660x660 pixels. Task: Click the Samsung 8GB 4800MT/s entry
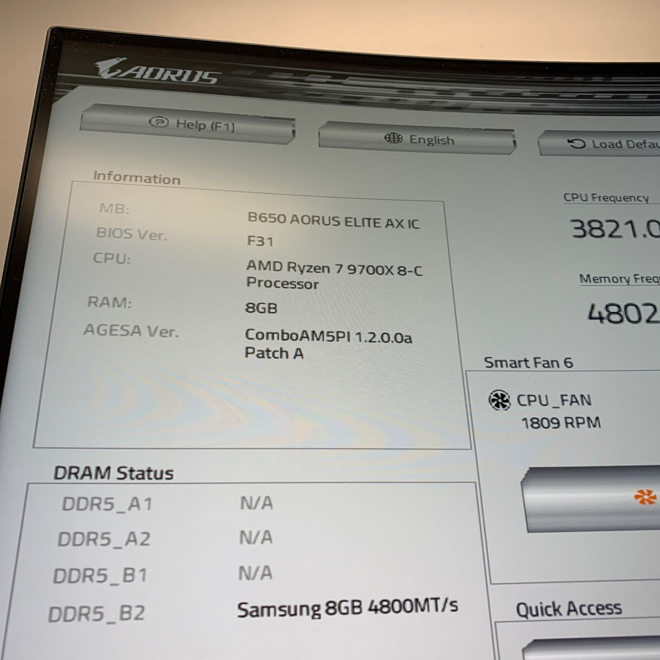click(347, 608)
